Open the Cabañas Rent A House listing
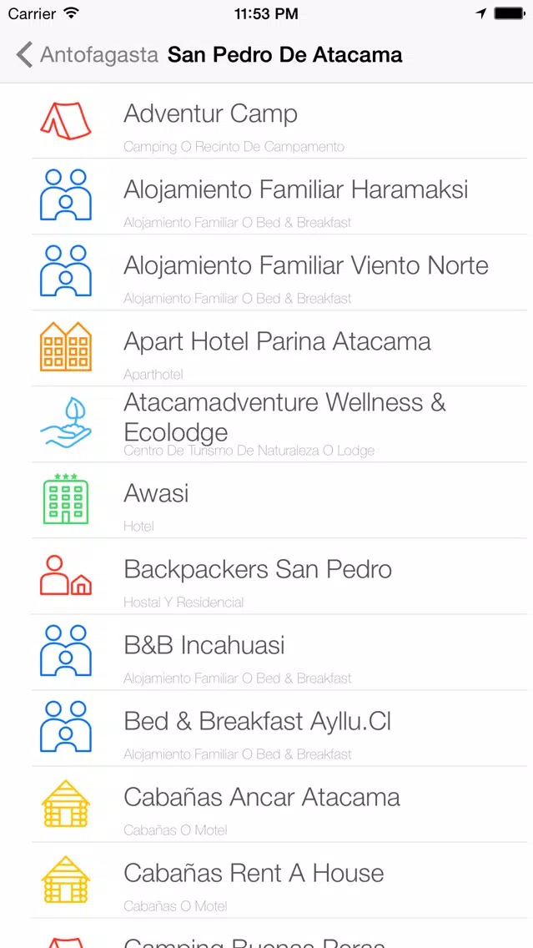This screenshot has width=533, height=948. tap(254, 873)
